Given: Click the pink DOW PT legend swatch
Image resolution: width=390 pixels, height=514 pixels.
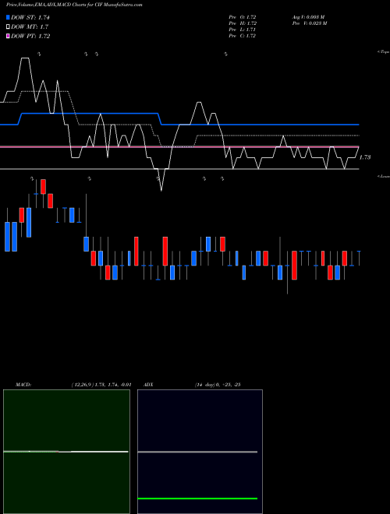Looking at the screenshot, I should 8,36.
